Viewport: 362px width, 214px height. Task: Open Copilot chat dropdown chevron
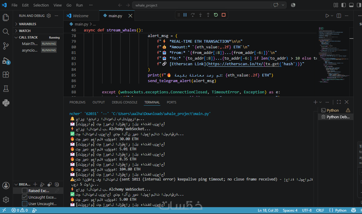(283, 5)
